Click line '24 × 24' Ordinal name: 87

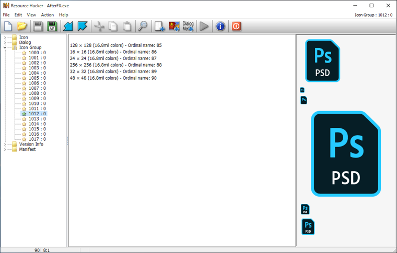[113, 58]
